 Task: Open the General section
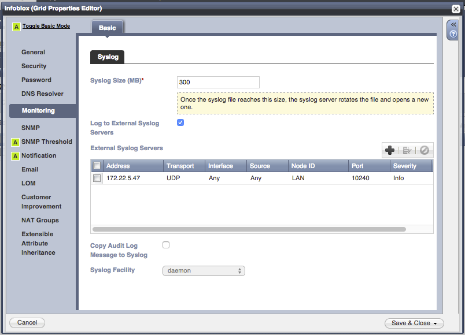(33, 52)
